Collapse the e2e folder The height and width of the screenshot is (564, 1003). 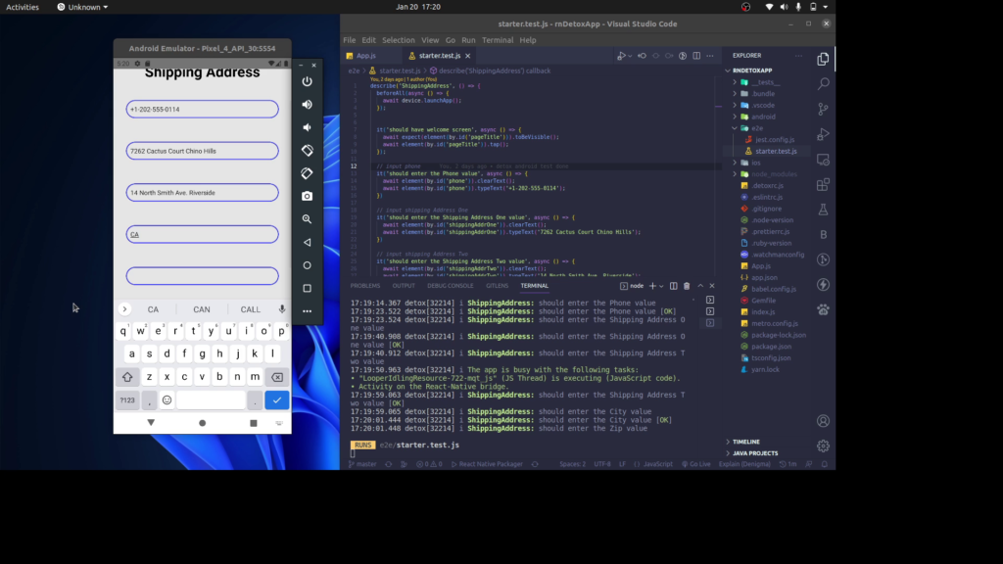(x=758, y=128)
